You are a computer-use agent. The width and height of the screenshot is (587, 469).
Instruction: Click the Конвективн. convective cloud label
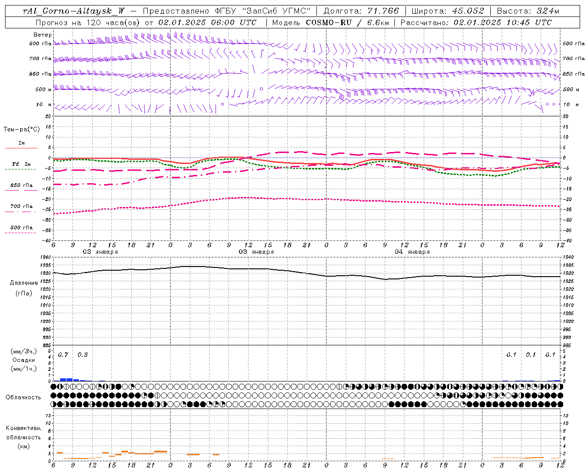click(24, 428)
